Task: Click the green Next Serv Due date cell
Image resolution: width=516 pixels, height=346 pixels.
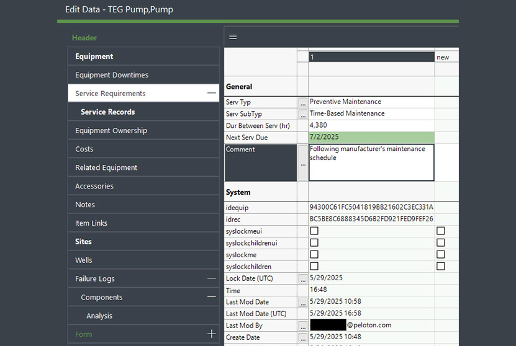Action: [371, 138]
